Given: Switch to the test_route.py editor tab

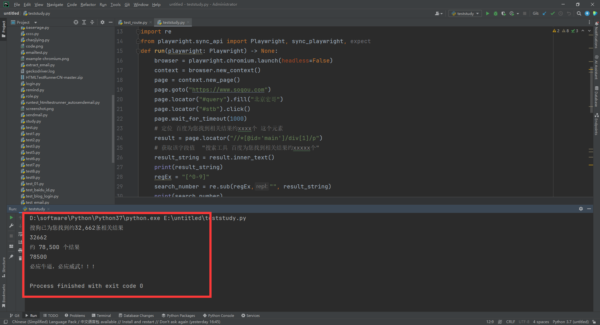Looking at the screenshot, I should point(135,22).
